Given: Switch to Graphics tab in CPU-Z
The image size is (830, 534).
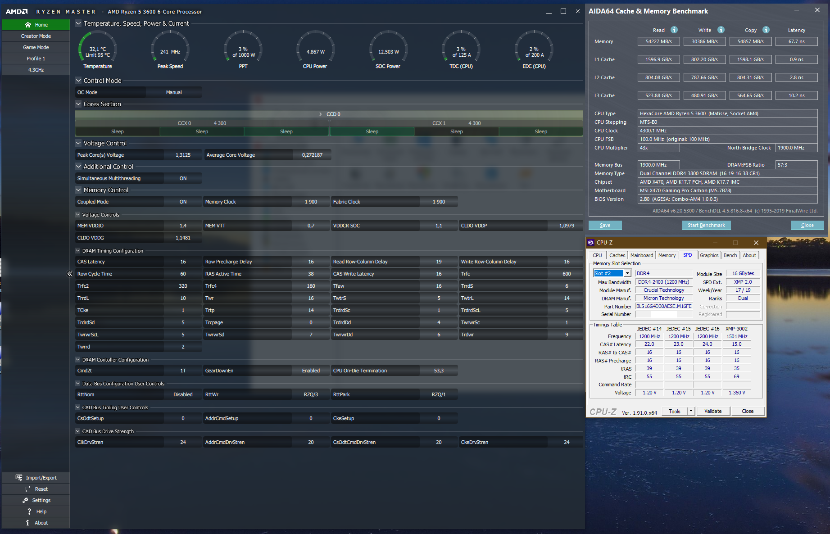Looking at the screenshot, I should coord(709,255).
